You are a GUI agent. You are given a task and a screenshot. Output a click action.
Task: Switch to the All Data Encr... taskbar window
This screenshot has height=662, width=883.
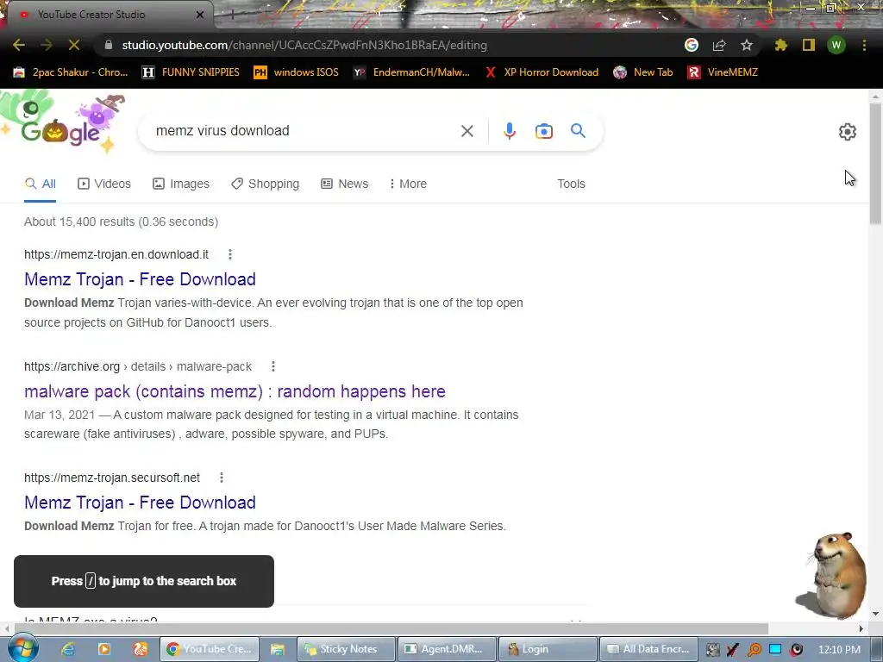coord(648,649)
